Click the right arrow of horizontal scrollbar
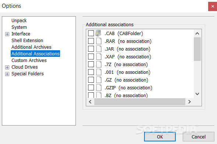Screen dimensions: 217x144 pyautogui.click(x=189, y=102)
